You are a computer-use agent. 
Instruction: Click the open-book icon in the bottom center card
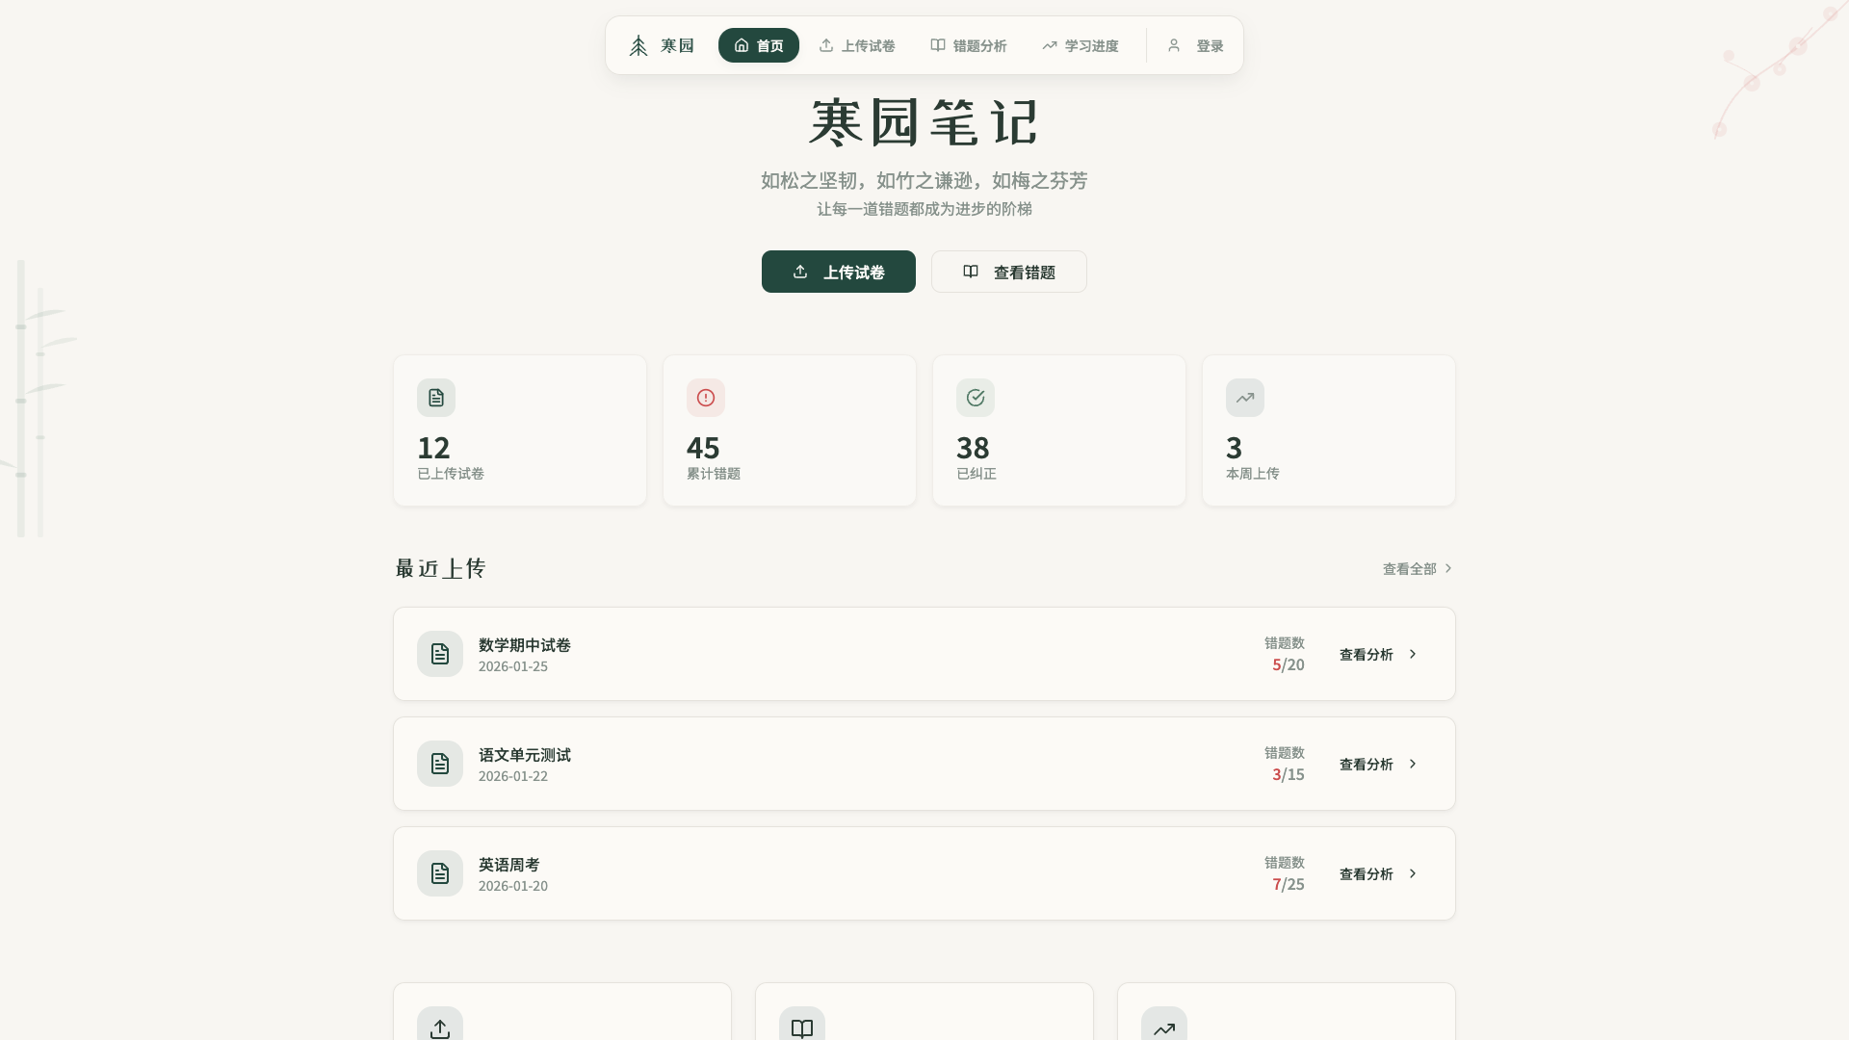[x=801, y=1028]
